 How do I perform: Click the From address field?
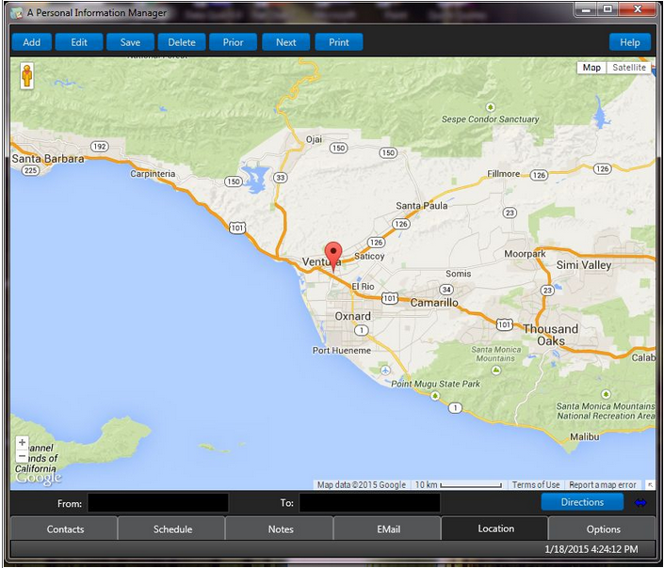tap(158, 503)
